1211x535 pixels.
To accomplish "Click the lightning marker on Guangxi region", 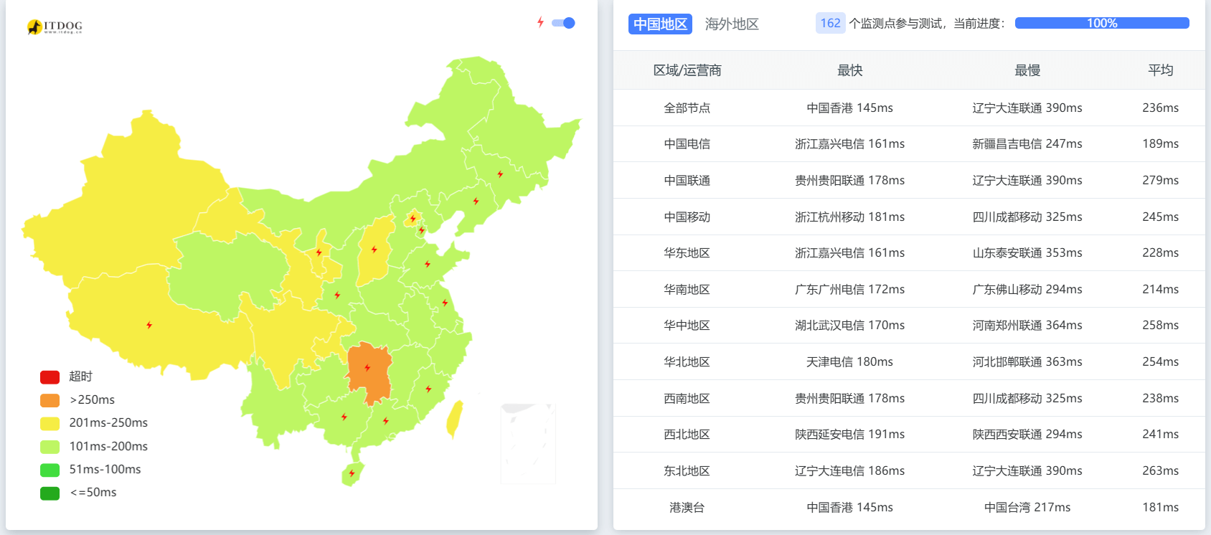I will 344,417.
